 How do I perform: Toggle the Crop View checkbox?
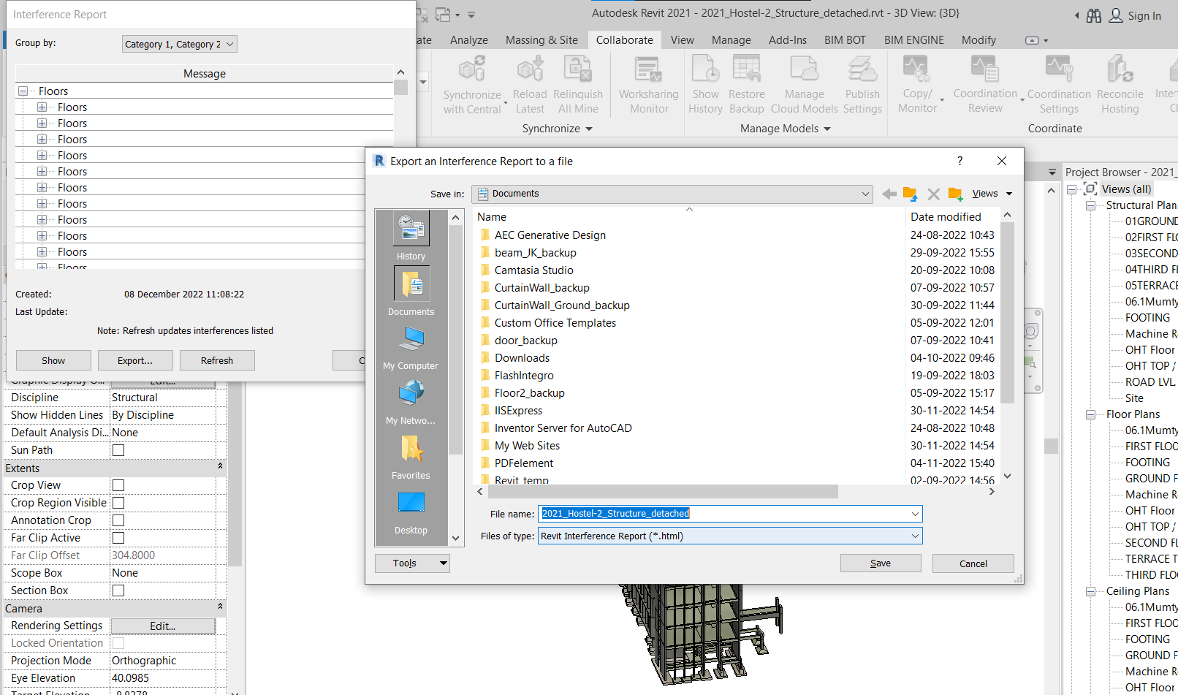point(118,485)
